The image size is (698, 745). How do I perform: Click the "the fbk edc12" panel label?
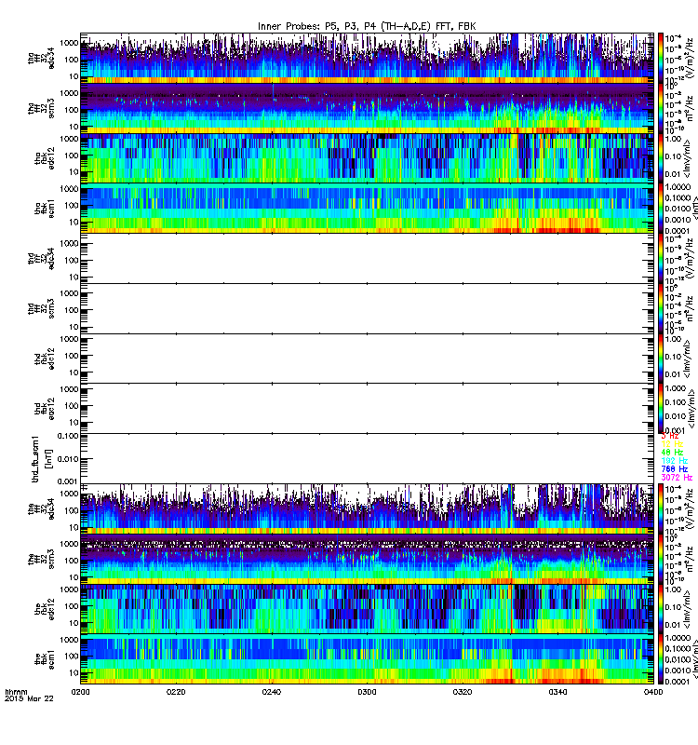(x=45, y=610)
